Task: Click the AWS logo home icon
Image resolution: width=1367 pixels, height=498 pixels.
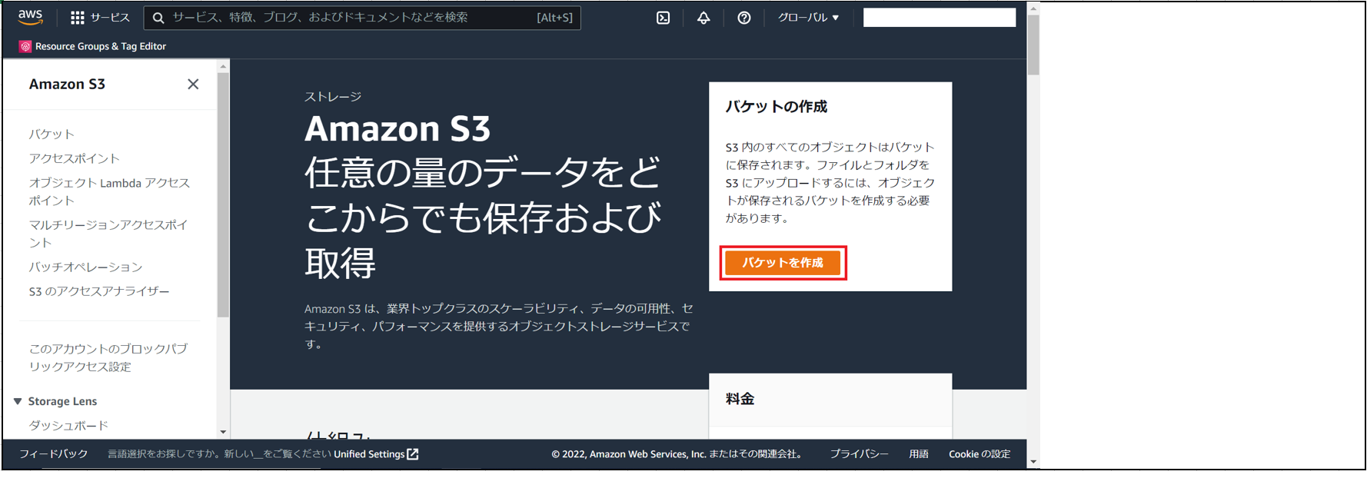Action: pos(31,17)
